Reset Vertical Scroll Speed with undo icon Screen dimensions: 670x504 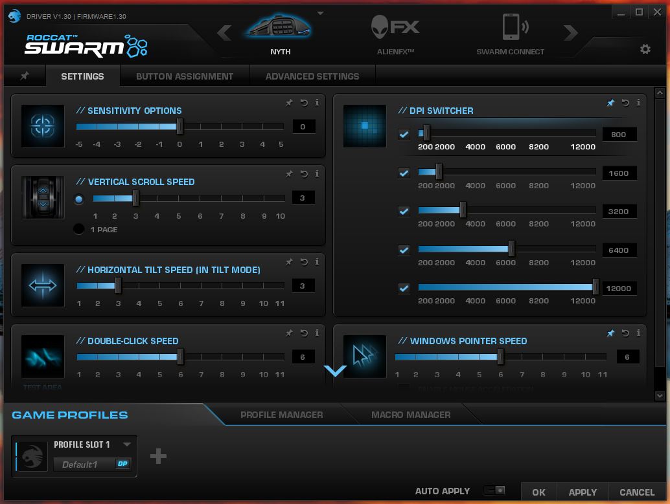tap(304, 174)
